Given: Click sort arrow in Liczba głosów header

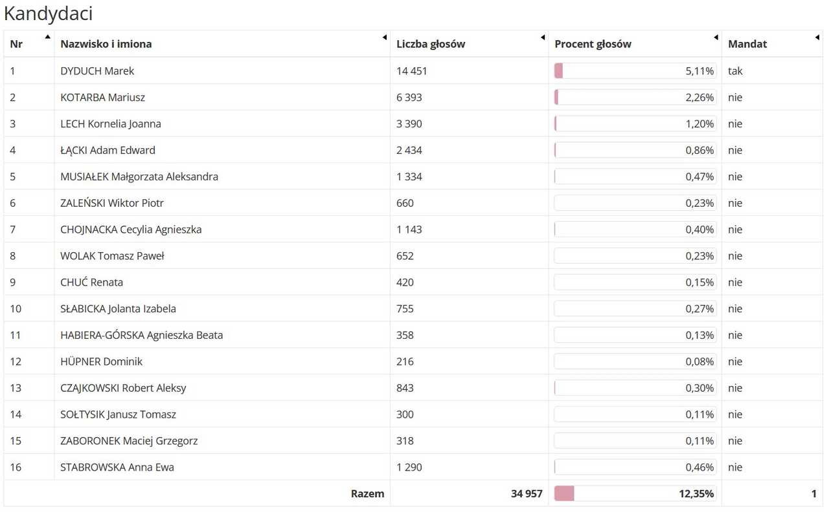Looking at the screenshot, I should (543, 37).
